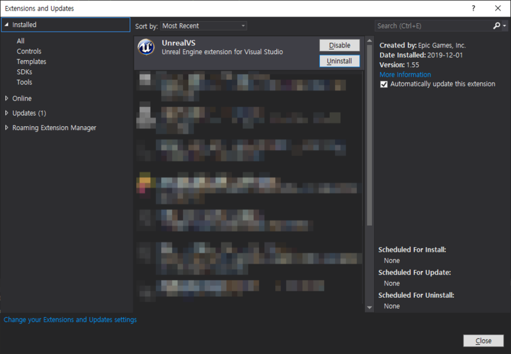
Task: Open the Sort by Most Recent dropdown
Action: click(204, 26)
